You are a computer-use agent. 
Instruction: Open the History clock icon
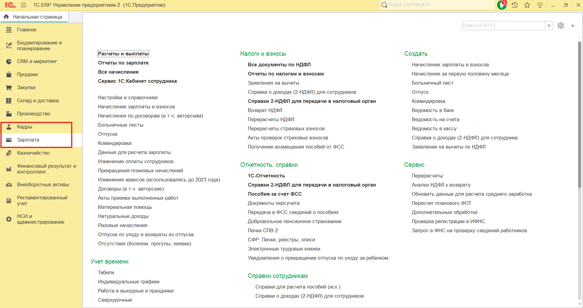pos(515,5)
